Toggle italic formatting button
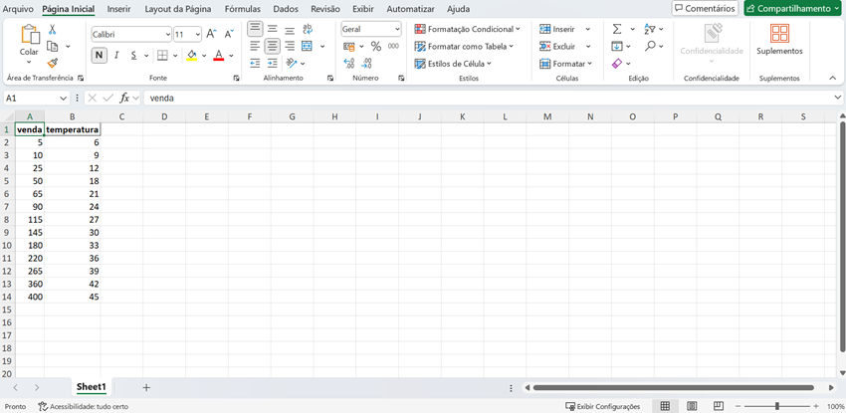This screenshot has width=846, height=413. (116, 56)
